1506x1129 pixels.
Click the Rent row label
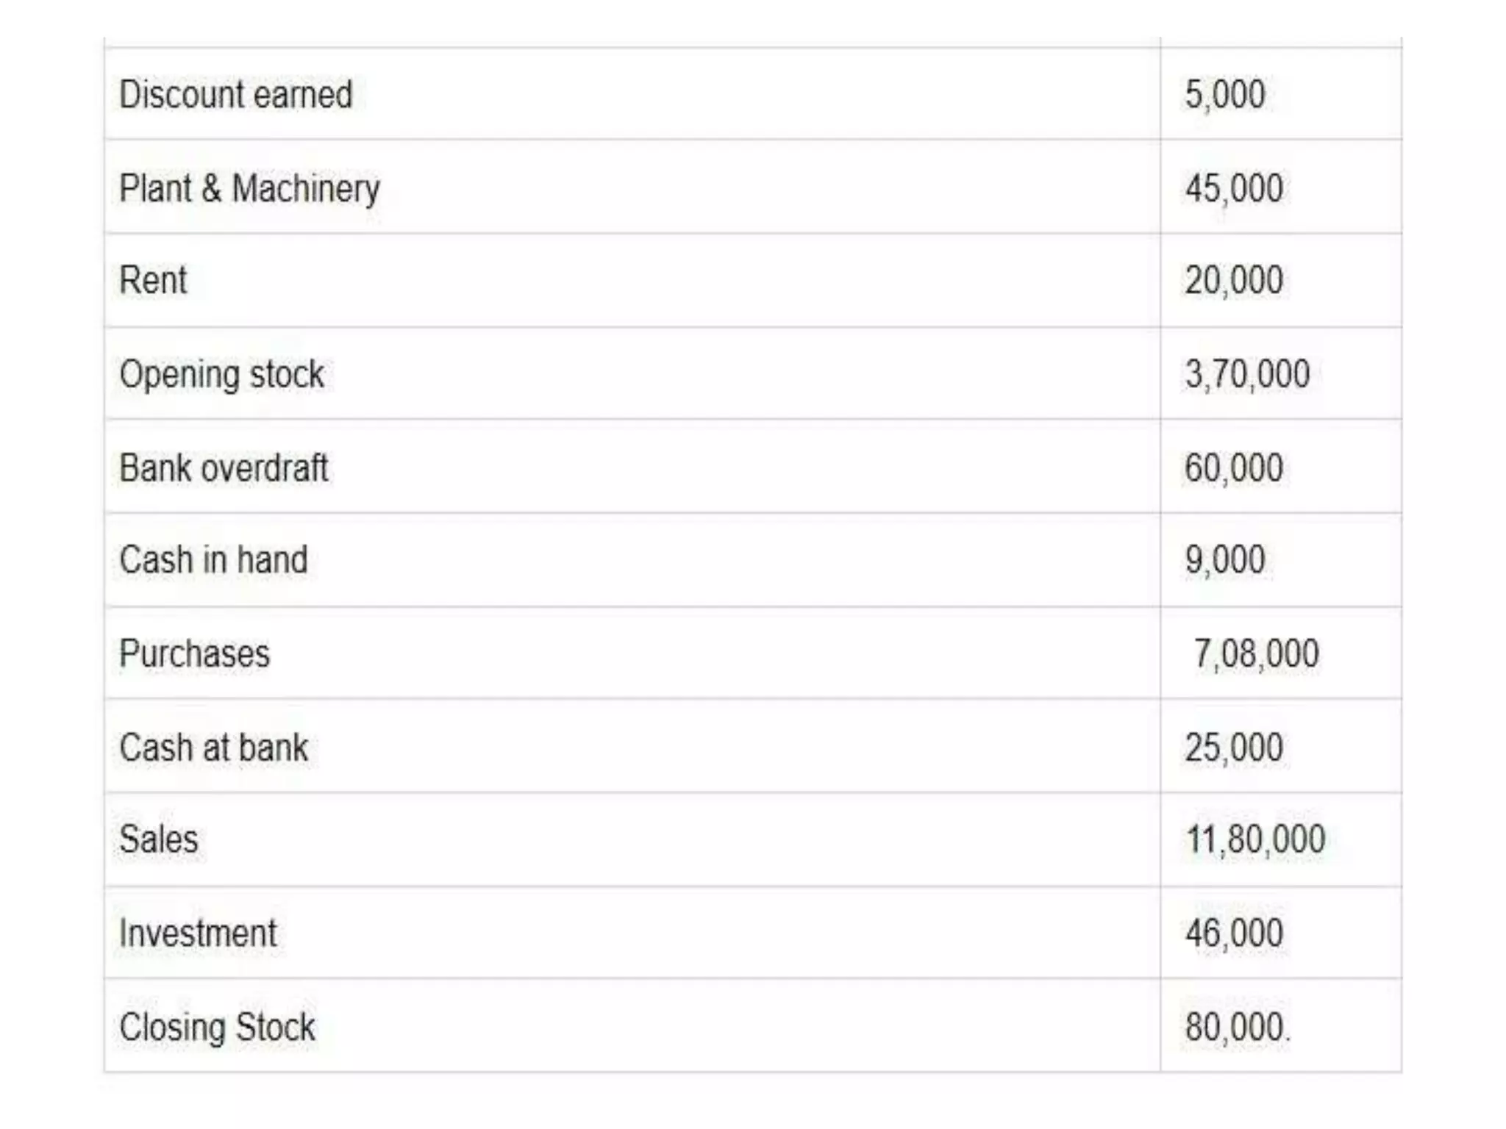tap(153, 280)
